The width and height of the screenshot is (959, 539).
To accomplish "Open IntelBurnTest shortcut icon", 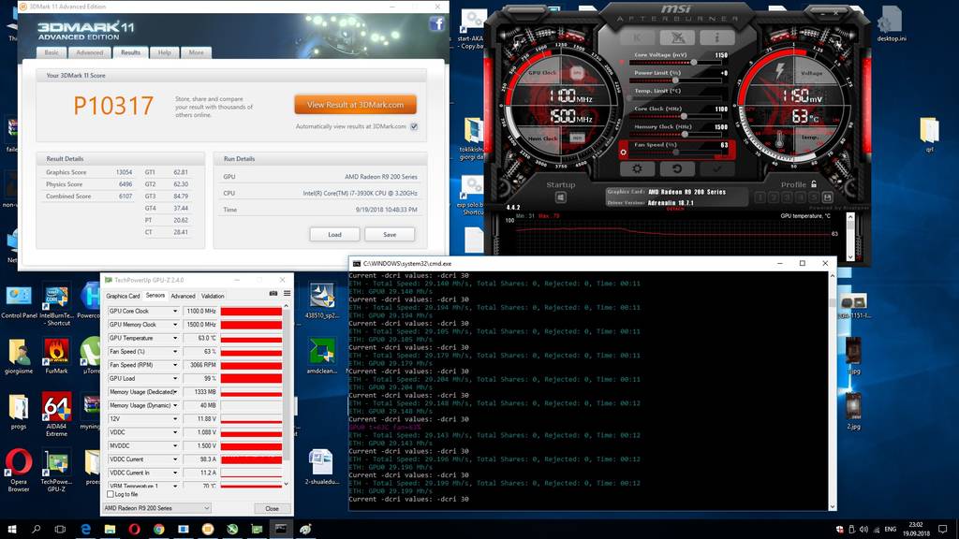I will [56, 304].
